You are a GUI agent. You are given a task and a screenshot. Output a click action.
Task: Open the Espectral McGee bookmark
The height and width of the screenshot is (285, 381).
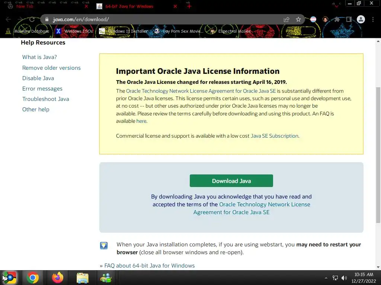coord(230,31)
